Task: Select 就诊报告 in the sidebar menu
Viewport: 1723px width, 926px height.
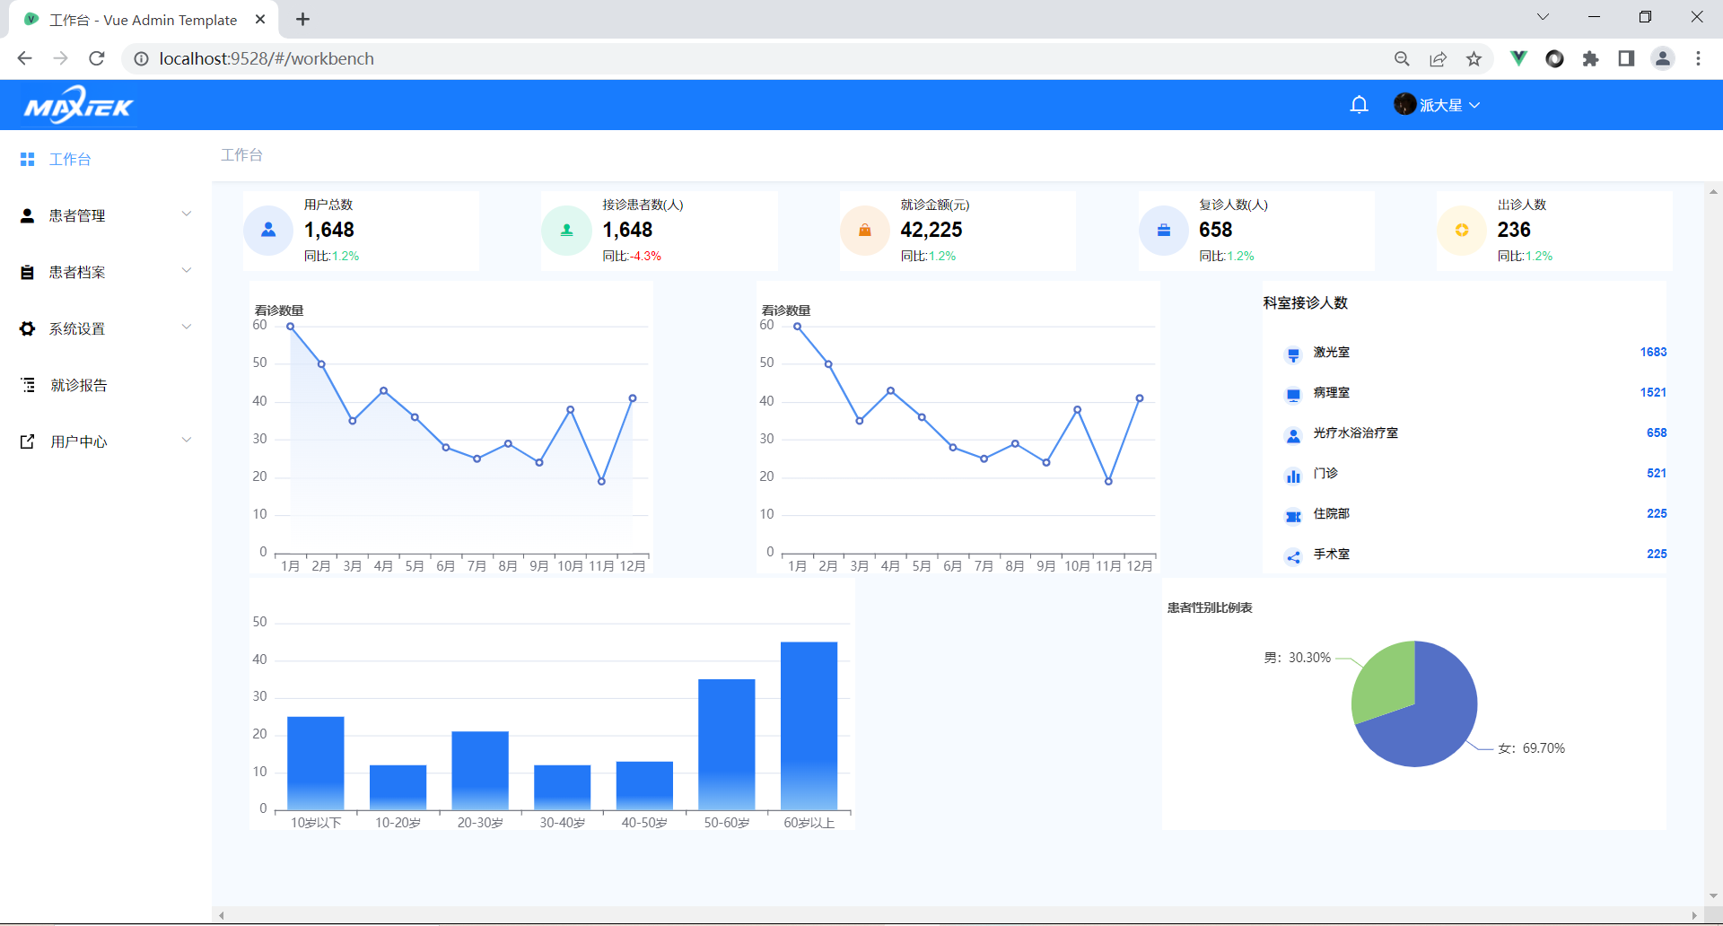Action: [106, 385]
